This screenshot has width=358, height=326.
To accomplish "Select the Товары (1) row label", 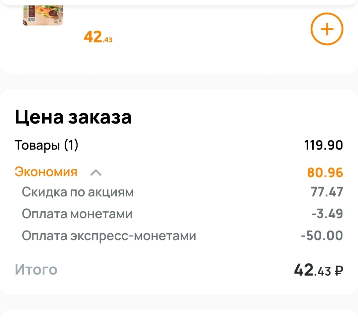I will coord(46,145).
